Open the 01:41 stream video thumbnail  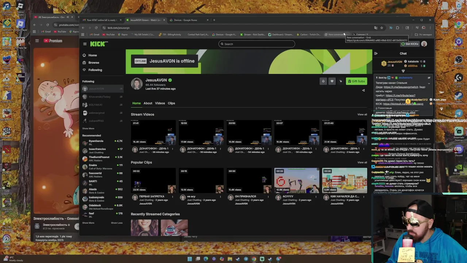153,132
